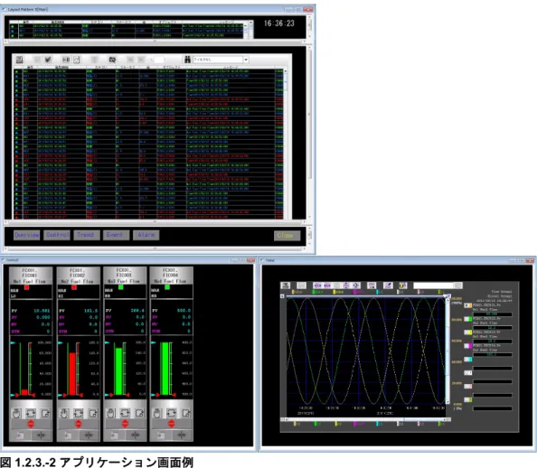Open the dropdown field in trend toolbar
This screenshot has width=537, height=468.
point(438,285)
